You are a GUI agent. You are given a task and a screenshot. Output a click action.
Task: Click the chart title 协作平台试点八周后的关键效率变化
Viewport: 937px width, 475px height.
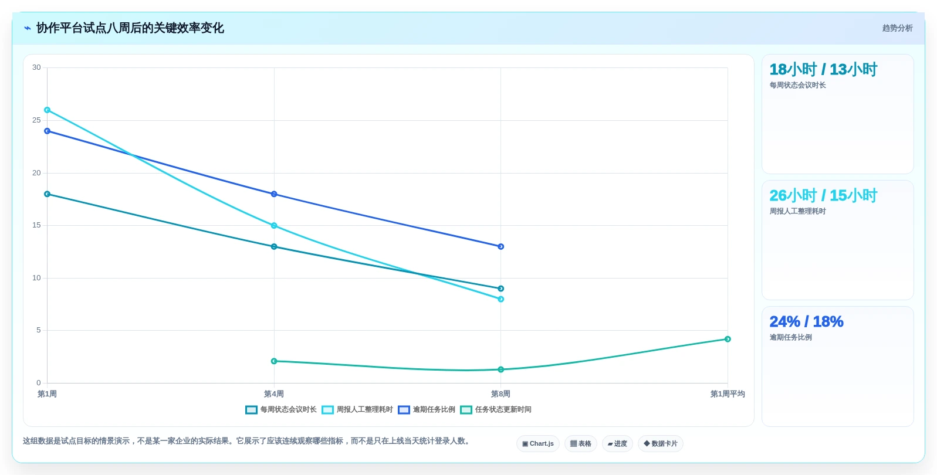[x=130, y=28]
